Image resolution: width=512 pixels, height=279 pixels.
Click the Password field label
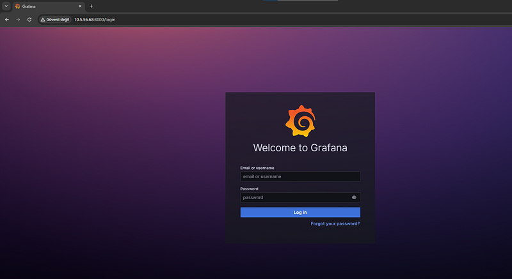point(249,189)
